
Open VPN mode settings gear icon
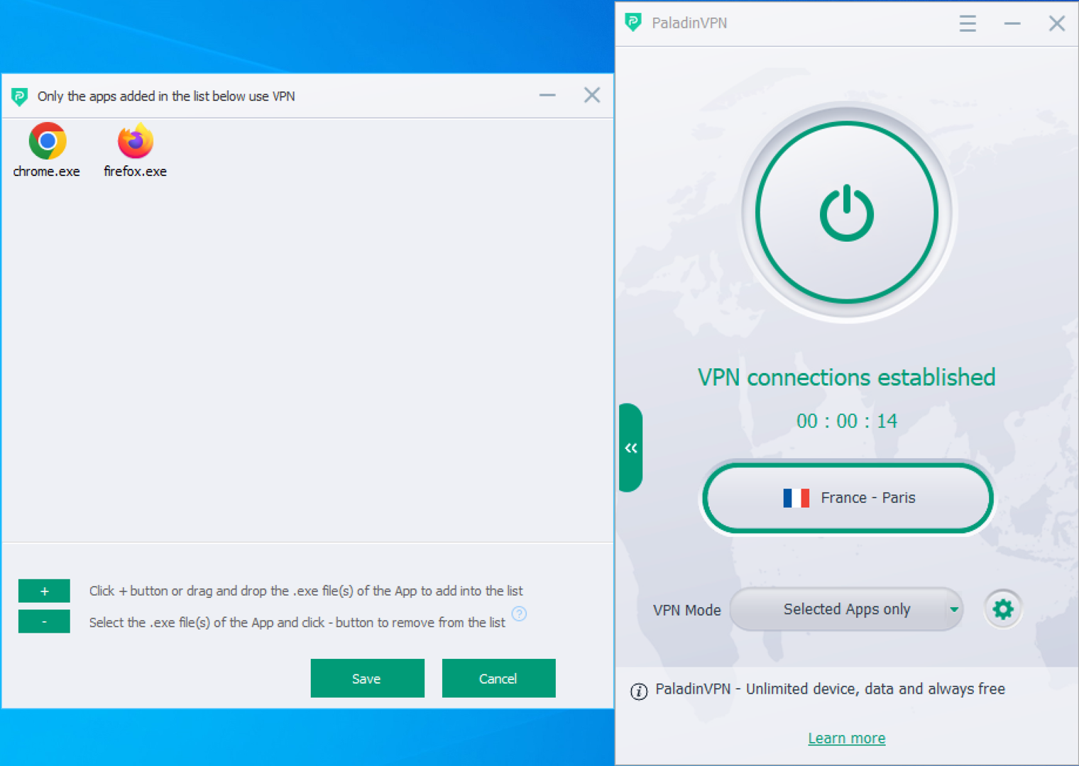click(1002, 609)
